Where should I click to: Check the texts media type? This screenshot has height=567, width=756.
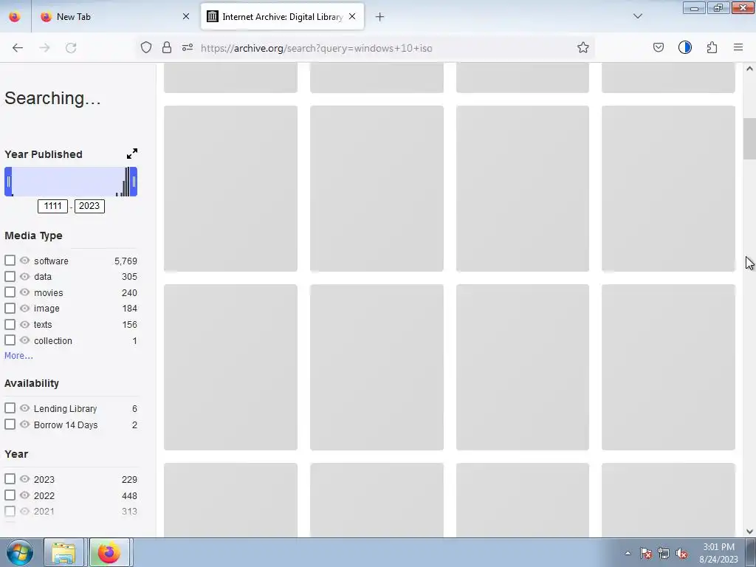pos(10,325)
